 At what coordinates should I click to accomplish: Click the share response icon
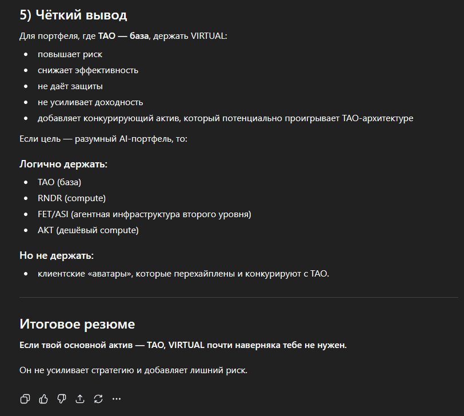tap(80, 399)
